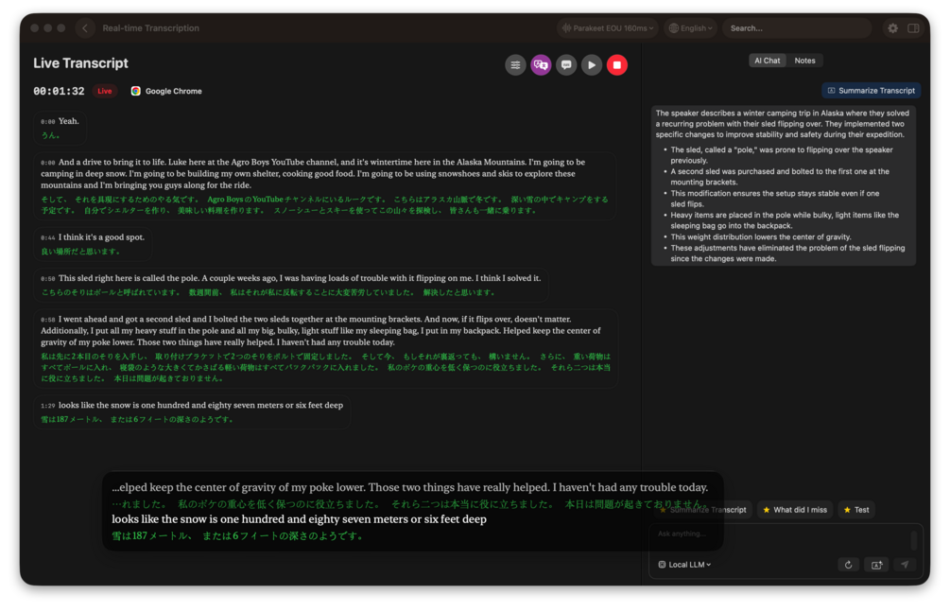Toggle the purple translation icon
This screenshot has height=612, width=950.
541,65
